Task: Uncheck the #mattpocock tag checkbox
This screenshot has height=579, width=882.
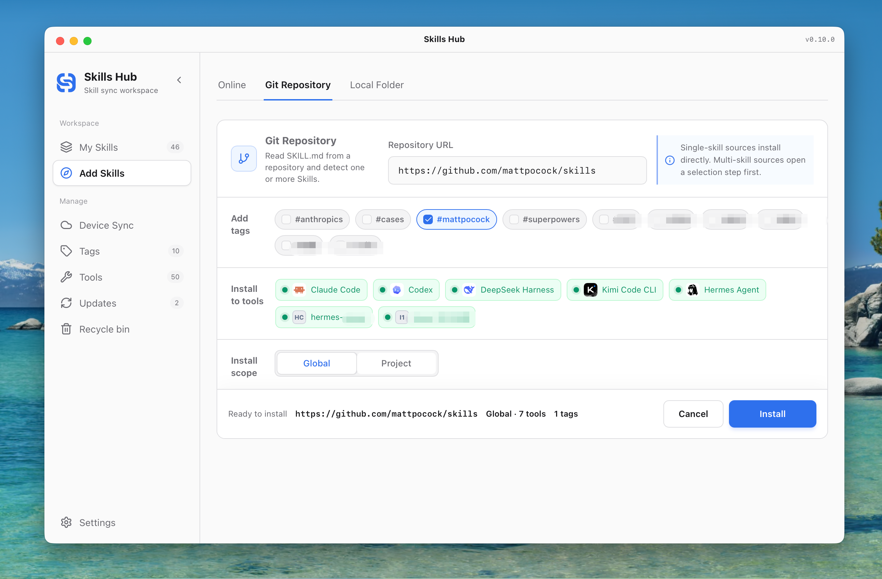Action: 428,219
